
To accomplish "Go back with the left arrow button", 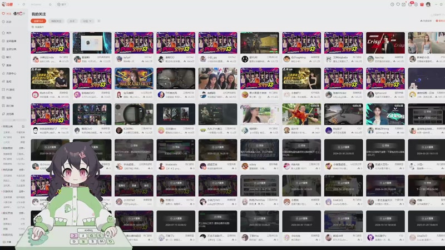I will coord(18,4).
